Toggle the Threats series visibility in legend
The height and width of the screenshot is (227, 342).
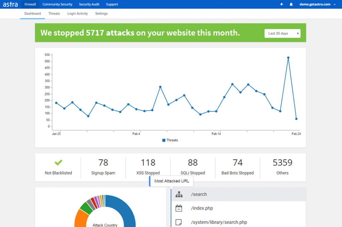point(170,140)
